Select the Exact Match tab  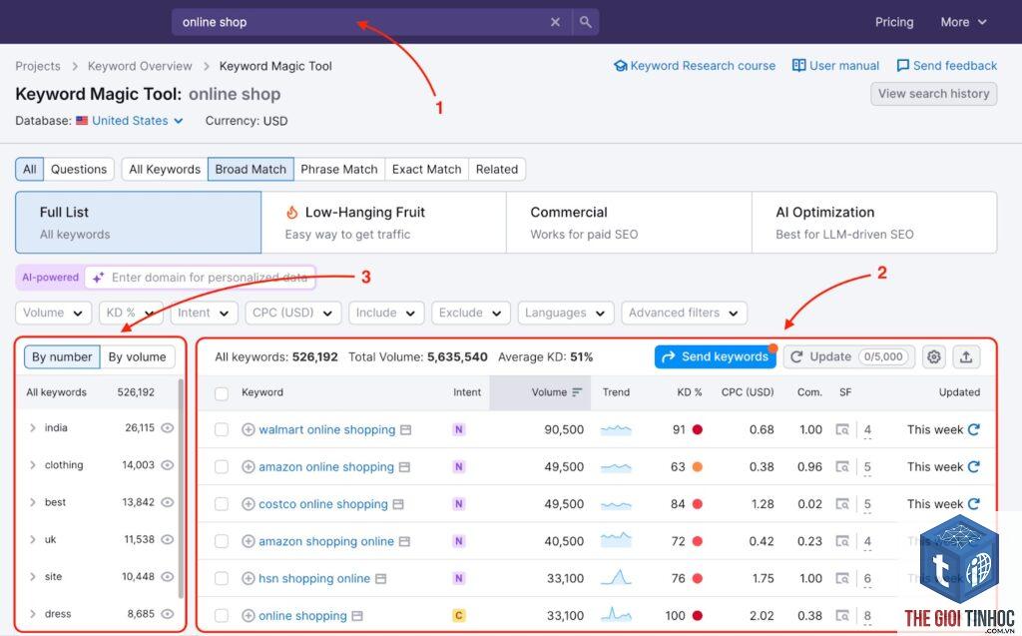click(426, 170)
